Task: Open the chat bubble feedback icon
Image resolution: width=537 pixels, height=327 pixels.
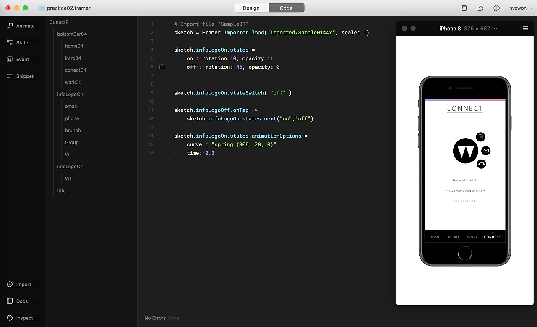Action: (496, 8)
